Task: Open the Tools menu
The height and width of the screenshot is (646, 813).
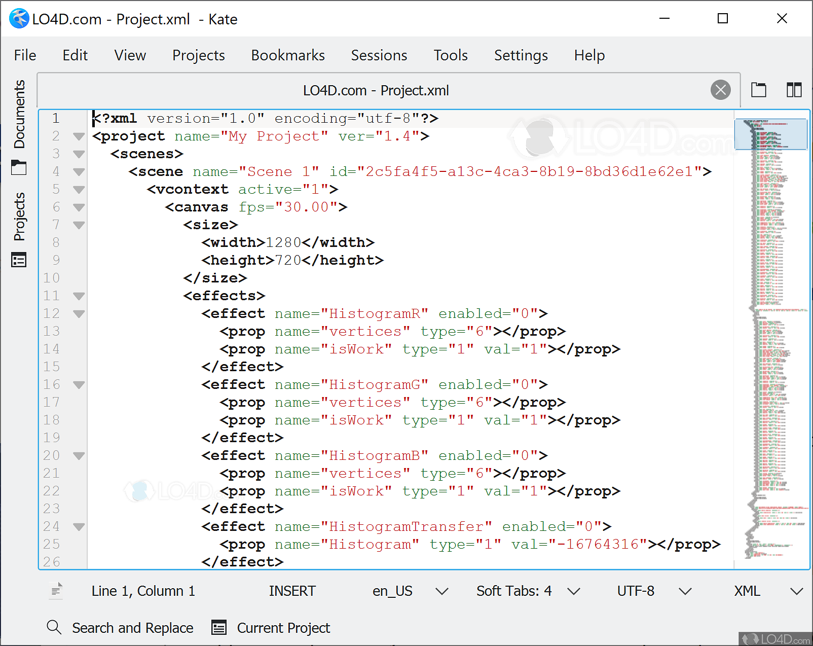Action: click(x=451, y=55)
